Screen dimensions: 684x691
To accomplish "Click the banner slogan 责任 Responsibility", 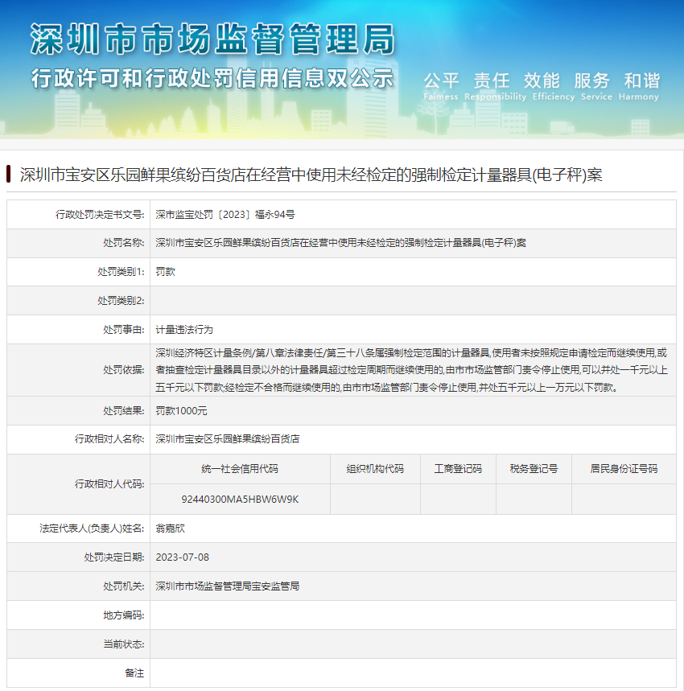I will tap(495, 86).
